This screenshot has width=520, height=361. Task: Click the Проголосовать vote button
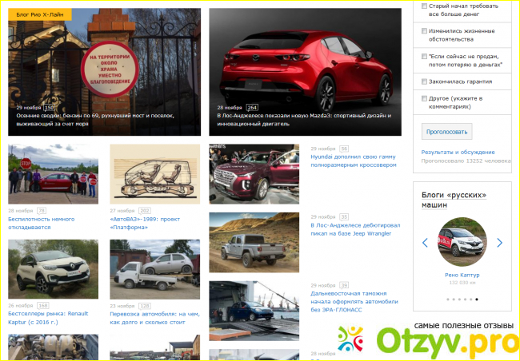coord(446,132)
